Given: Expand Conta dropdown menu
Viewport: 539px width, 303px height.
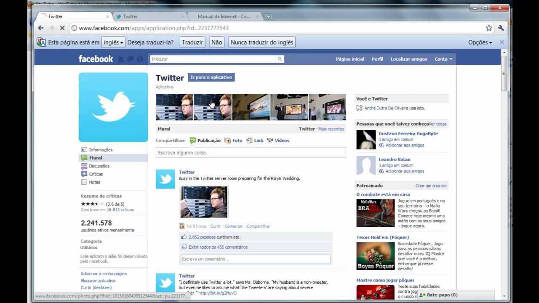Looking at the screenshot, I should pos(443,59).
